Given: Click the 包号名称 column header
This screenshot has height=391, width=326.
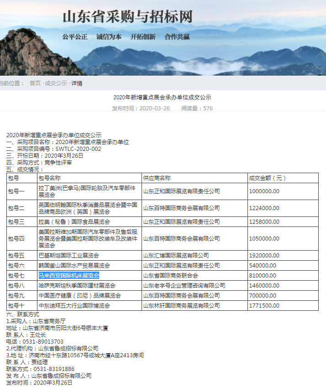Looking at the screenshot, I should [x=89, y=178].
